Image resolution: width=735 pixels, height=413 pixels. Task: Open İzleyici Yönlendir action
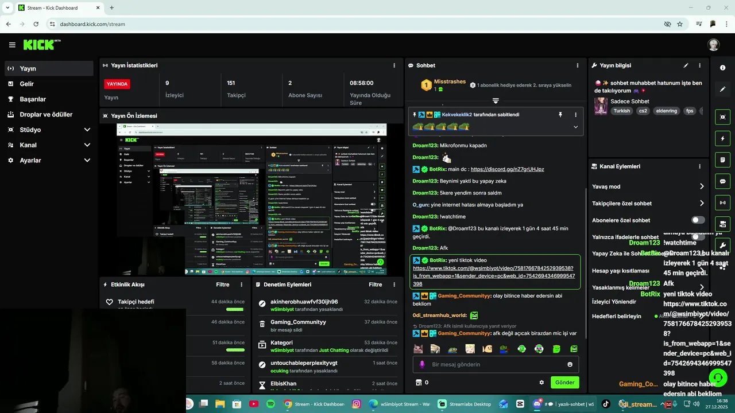[614, 302]
